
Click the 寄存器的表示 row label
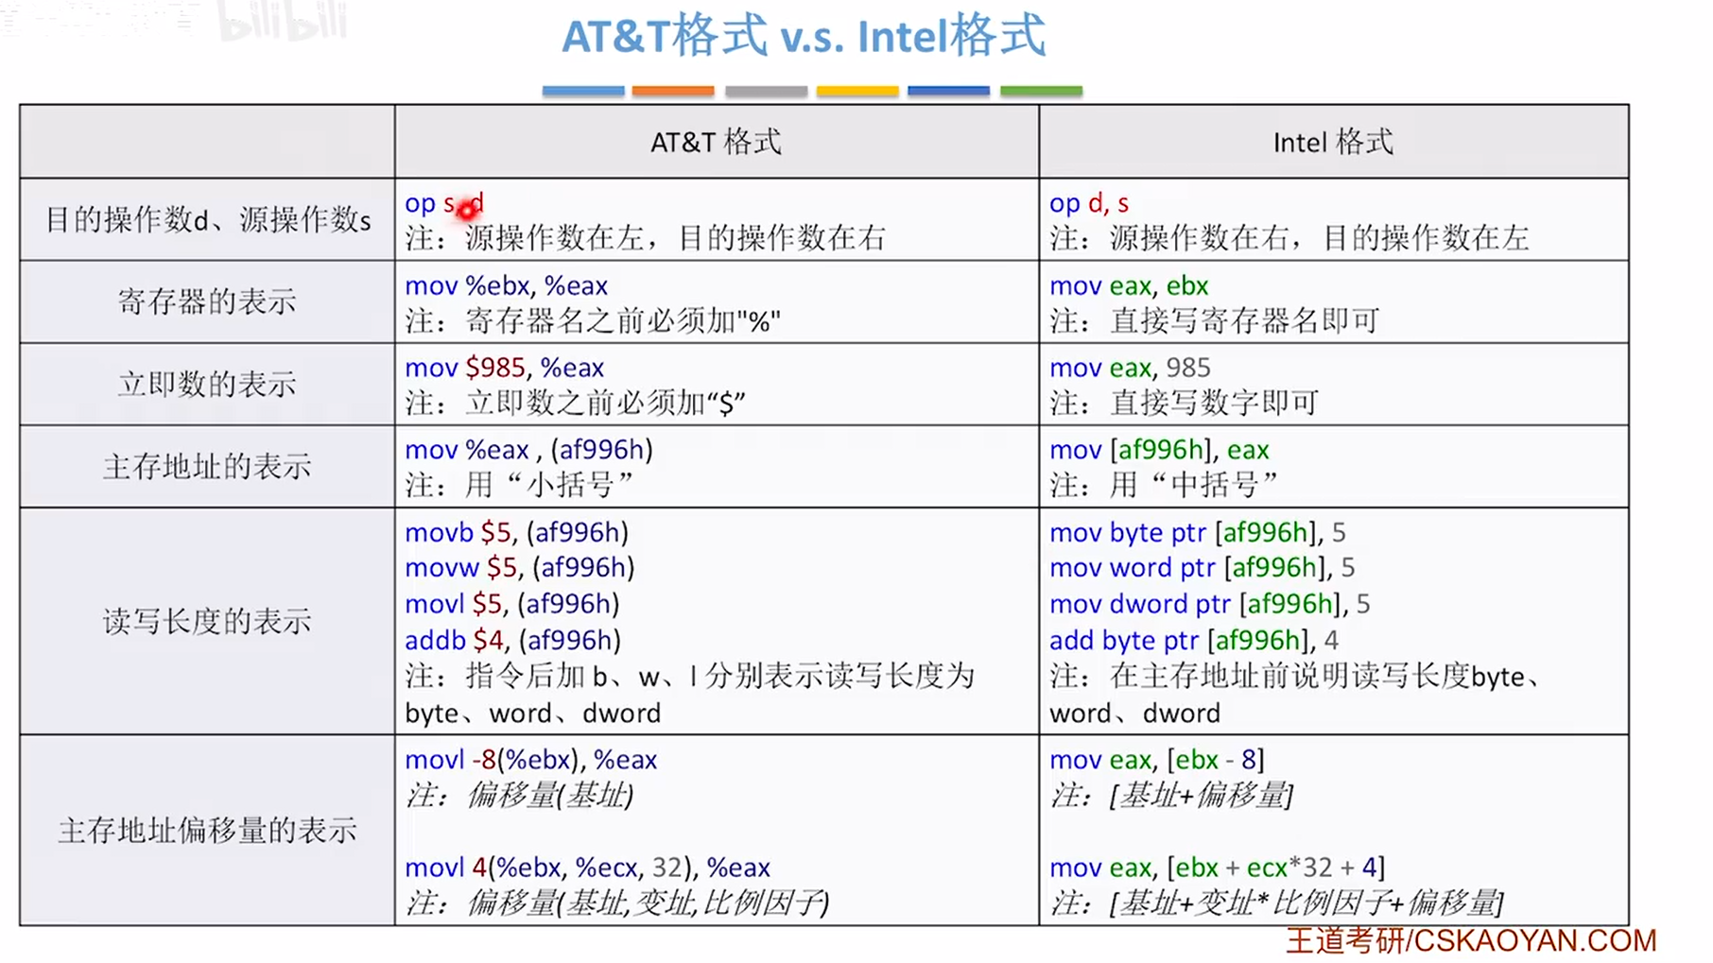pos(207,301)
